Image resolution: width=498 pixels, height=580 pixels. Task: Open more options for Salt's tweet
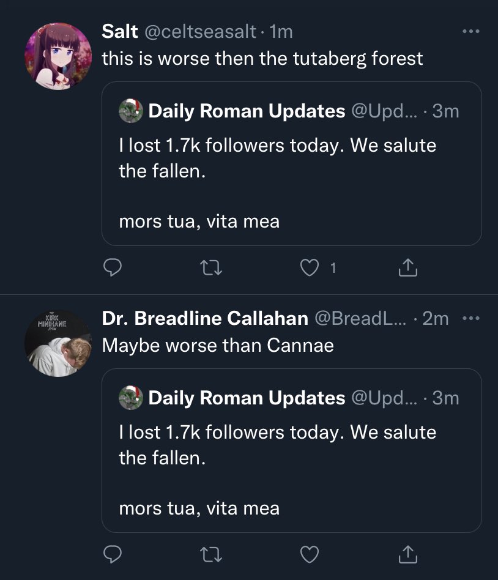pos(471,31)
